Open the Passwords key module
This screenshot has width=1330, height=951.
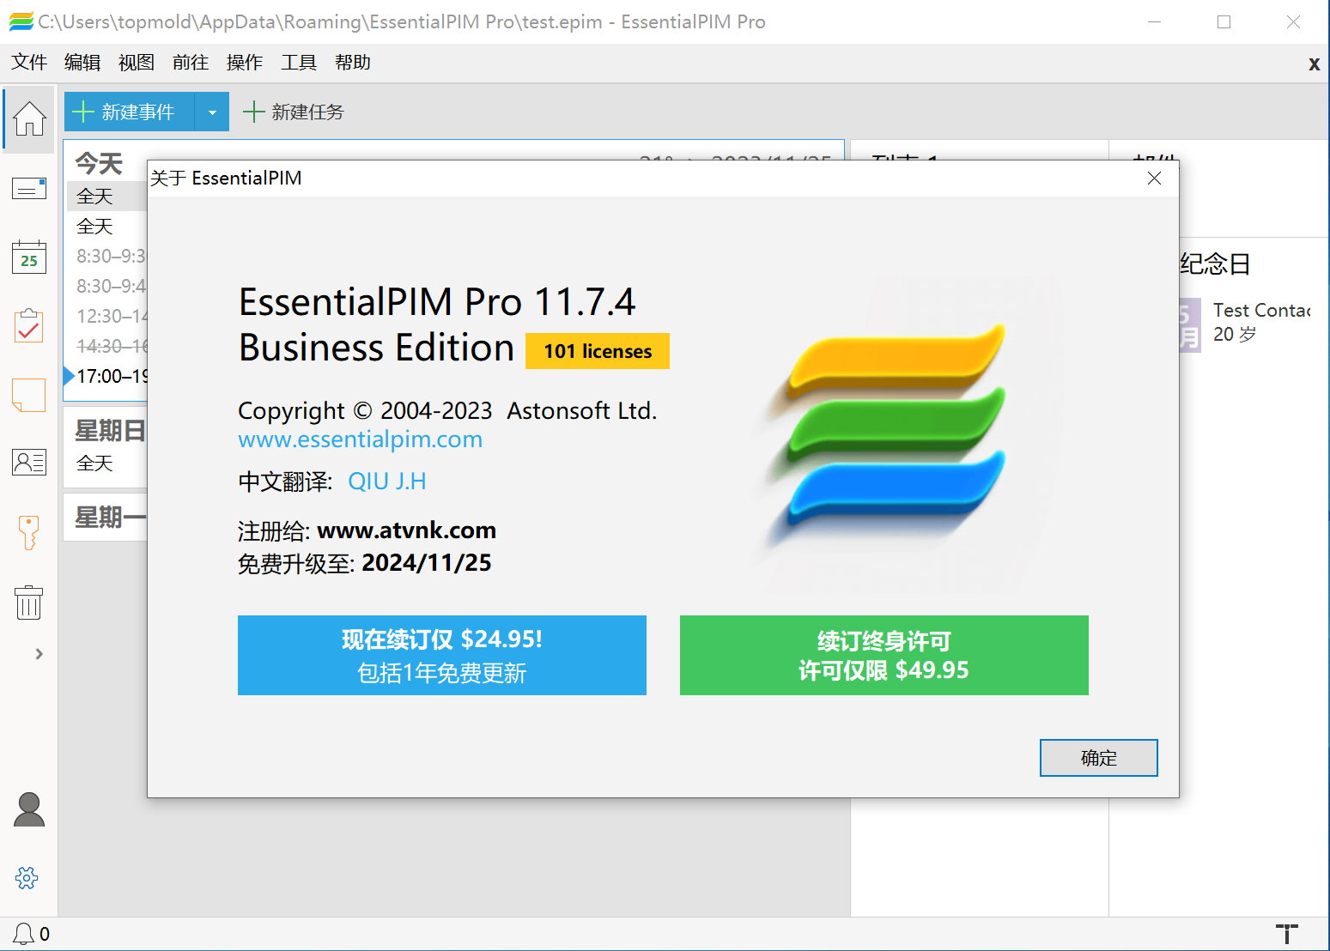point(29,532)
